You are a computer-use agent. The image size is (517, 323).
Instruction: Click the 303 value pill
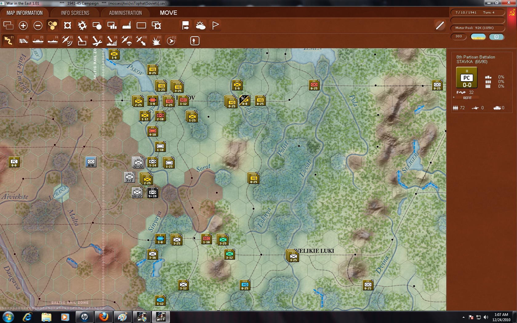(x=459, y=36)
